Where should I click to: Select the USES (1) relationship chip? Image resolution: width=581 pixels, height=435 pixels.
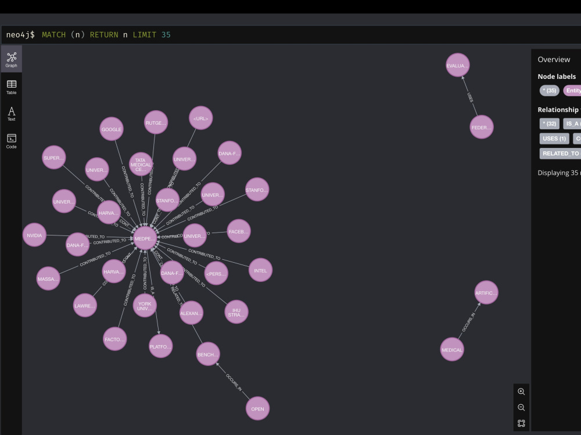pos(554,139)
